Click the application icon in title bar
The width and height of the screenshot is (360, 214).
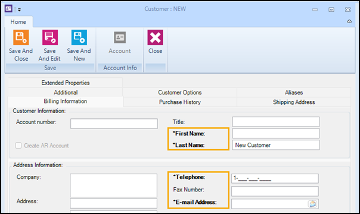pos(8,9)
